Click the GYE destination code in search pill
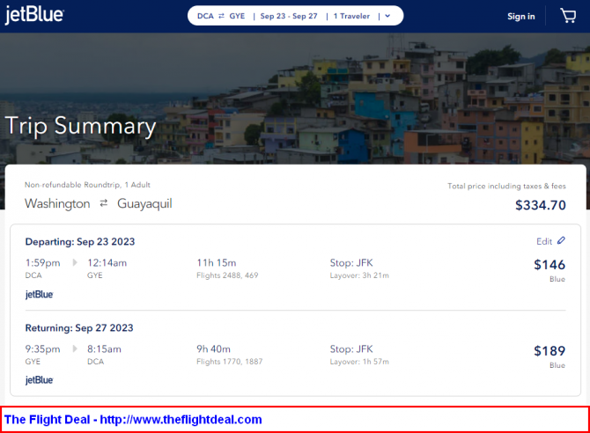 coord(237,16)
